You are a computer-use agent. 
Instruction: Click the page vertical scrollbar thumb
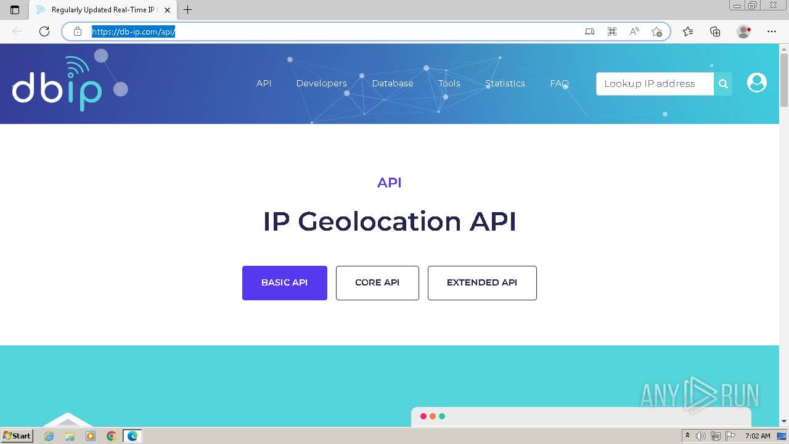pos(784,80)
